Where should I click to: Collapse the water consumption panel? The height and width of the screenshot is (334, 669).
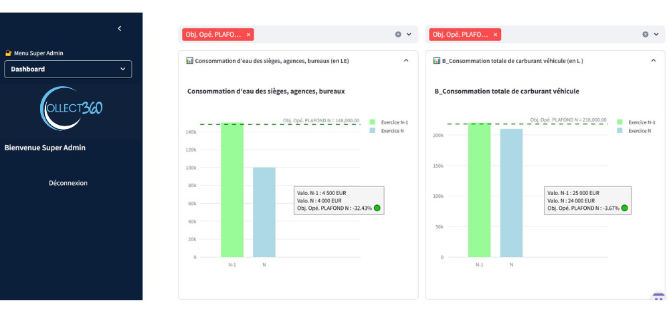pyautogui.click(x=406, y=61)
